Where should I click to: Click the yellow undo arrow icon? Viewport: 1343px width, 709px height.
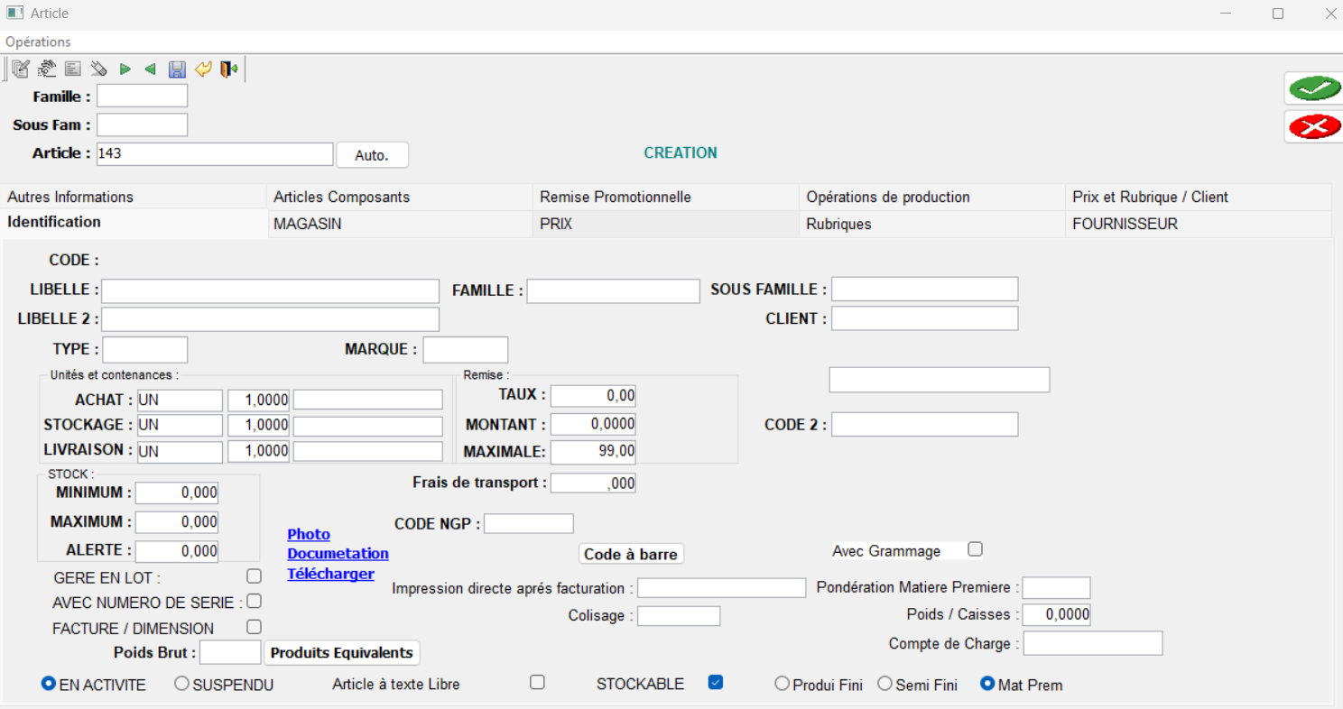click(203, 69)
